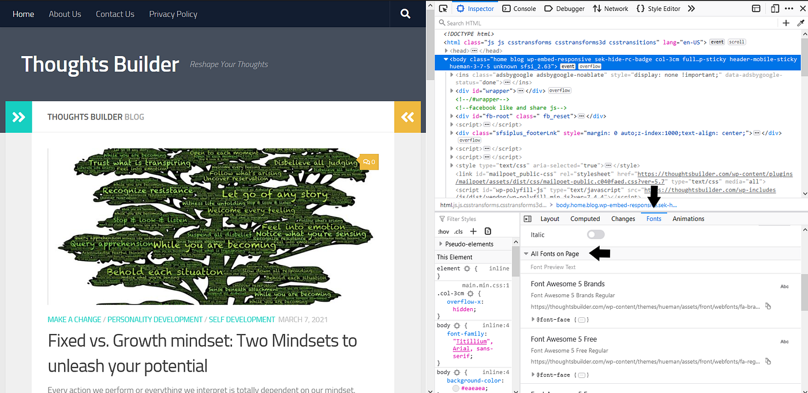Open the Contact Us page link
The height and width of the screenshot is (393, 808).
point(115,14)
